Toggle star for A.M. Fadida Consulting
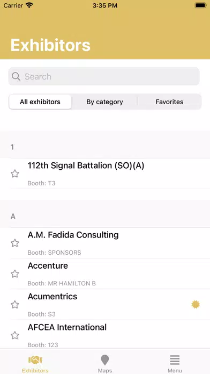The width and height of the screenshot is (210, 374). [x=15, y=243]
